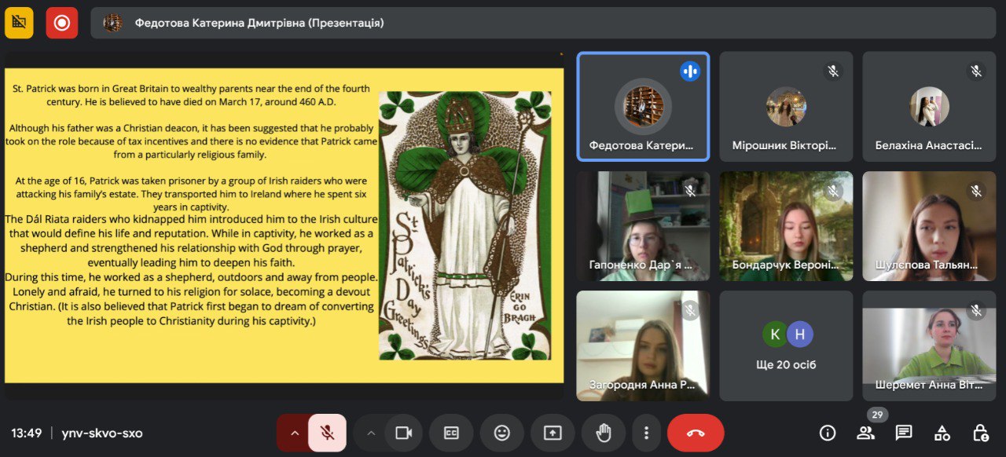Select Мірошник Вікторія's participant tile
The image size is (1006, 457).
tap(786, 107)
